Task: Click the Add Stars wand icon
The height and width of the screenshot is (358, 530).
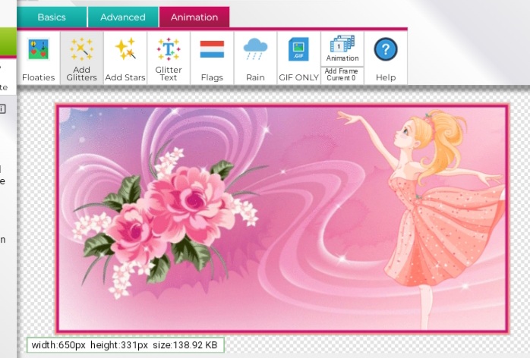Action: coord(125,50)
